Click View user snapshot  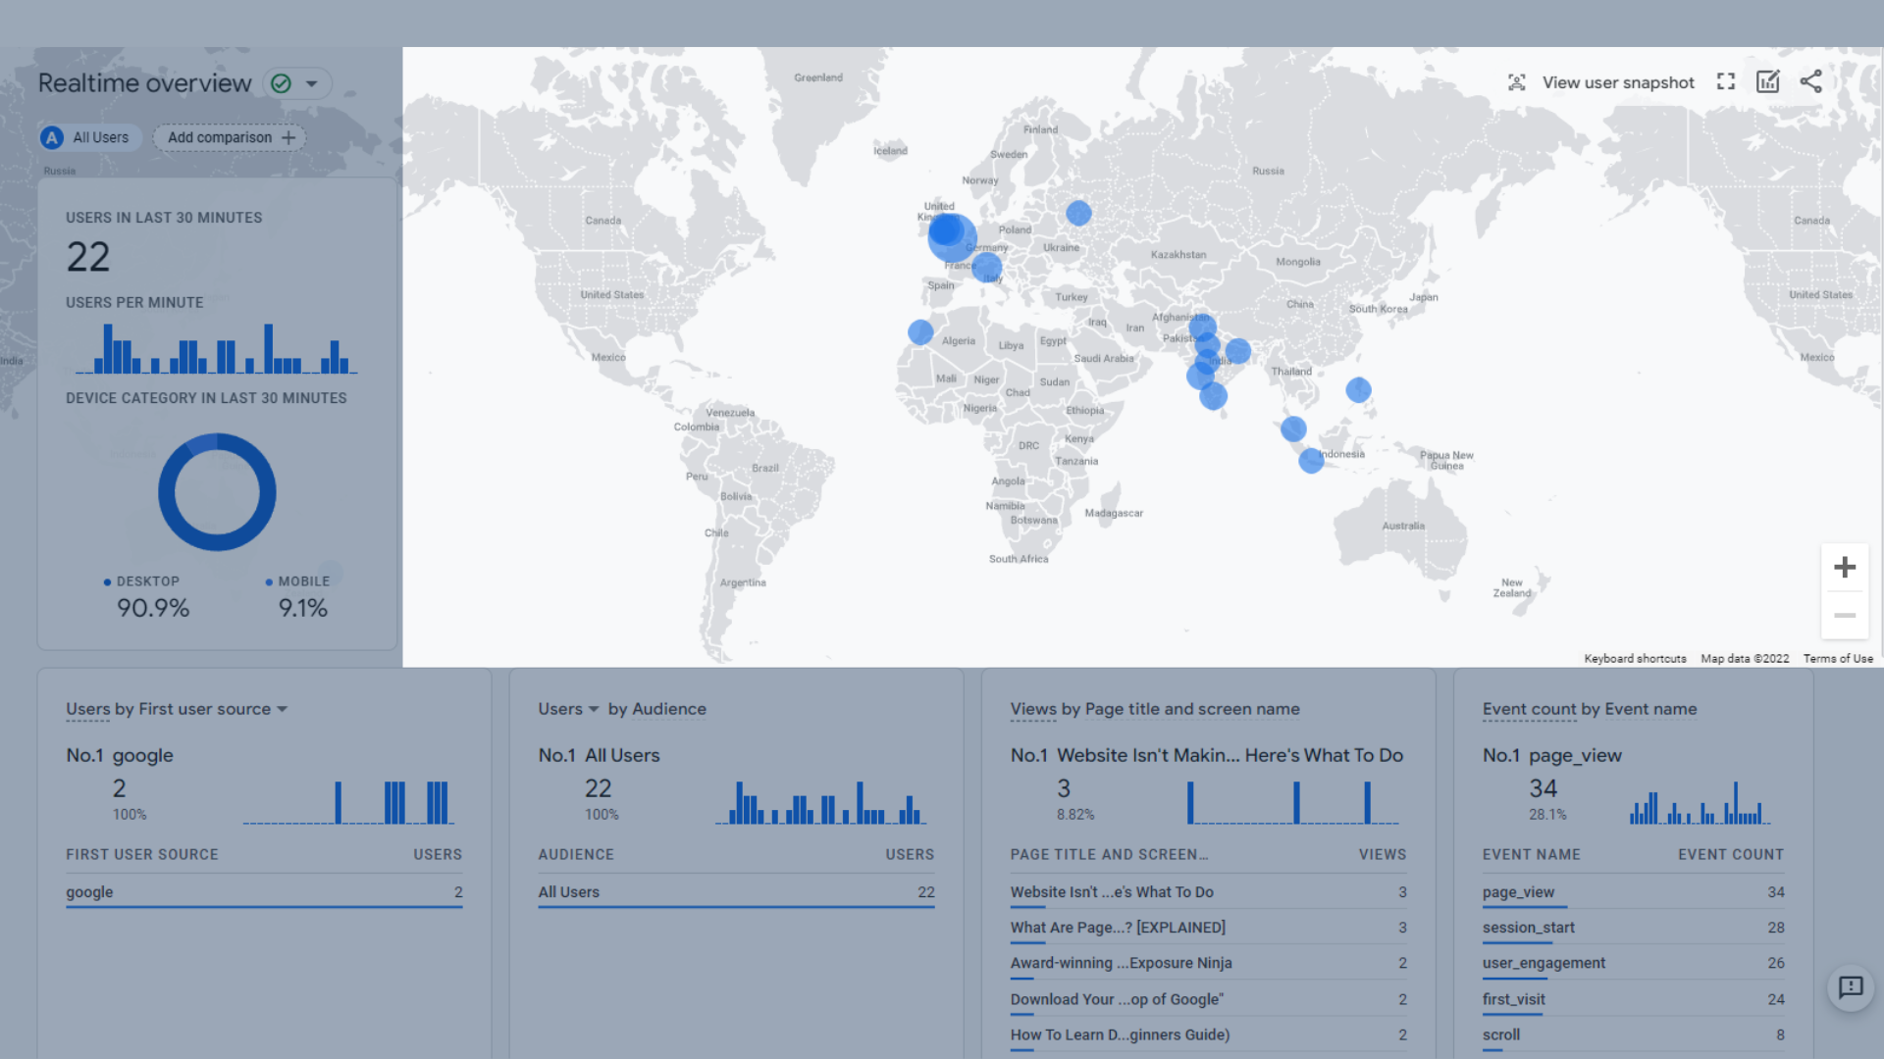pos(1617,82)
